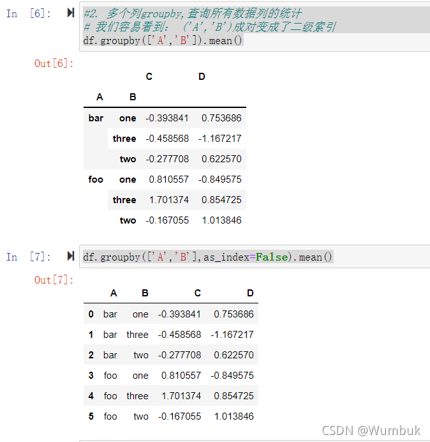Viewport: 430px width, 442px height.
Task: Click value -0.167055 in Out[6] table
Action: tap(167, 220)
